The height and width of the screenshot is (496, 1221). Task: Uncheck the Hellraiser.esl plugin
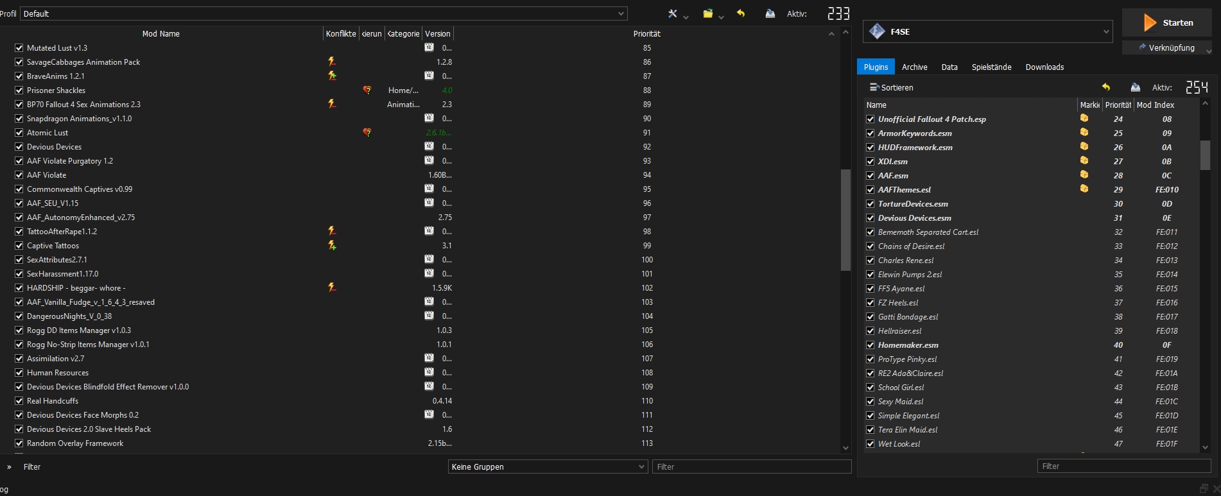tap(870, 330)
